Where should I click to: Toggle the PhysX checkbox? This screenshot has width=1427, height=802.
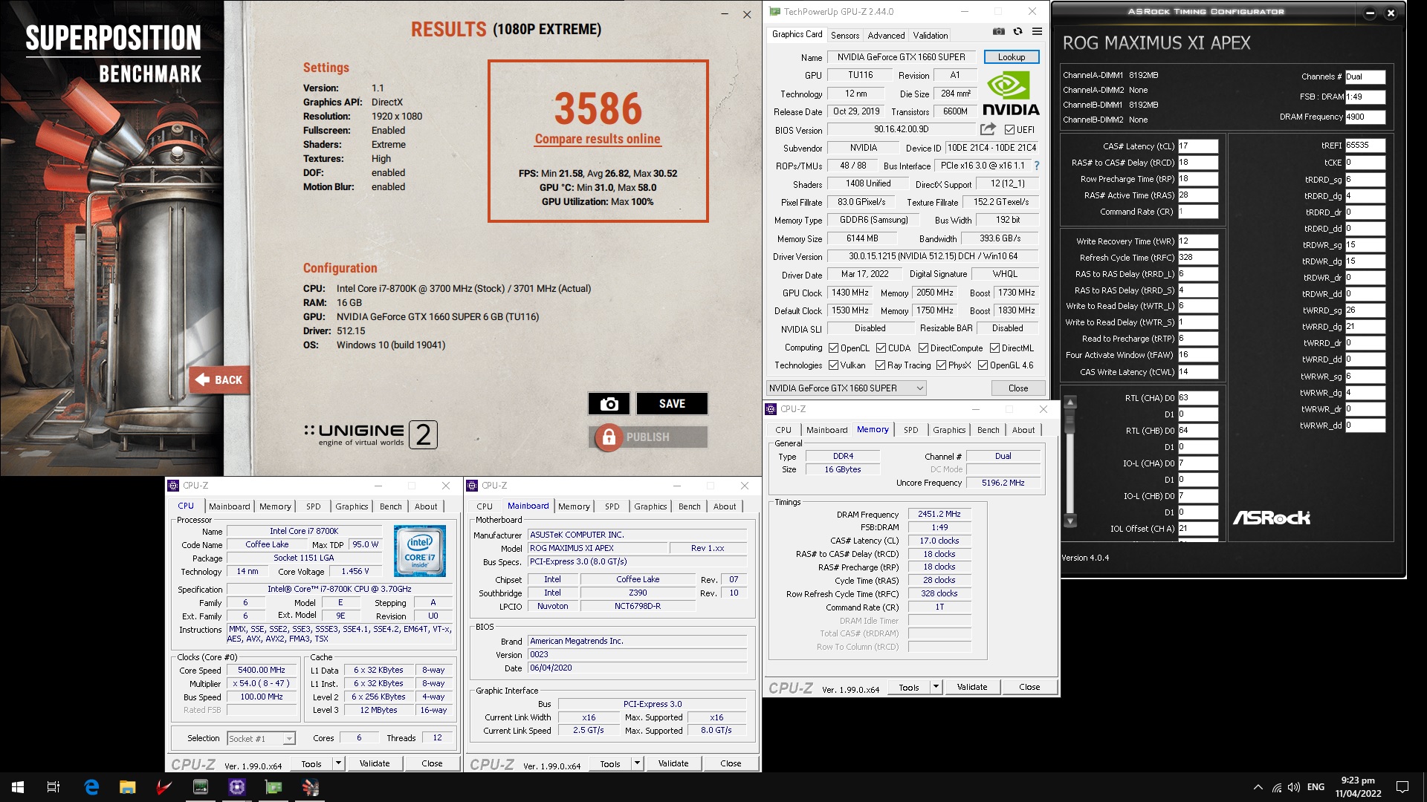941,365
